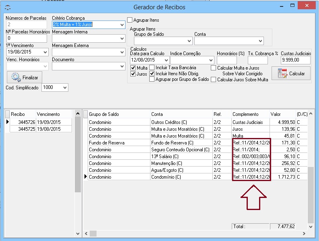Check Calcular Juros Sobre Multa option
Viewport: 319px width, 241px height.
click(x=214, y=80)
